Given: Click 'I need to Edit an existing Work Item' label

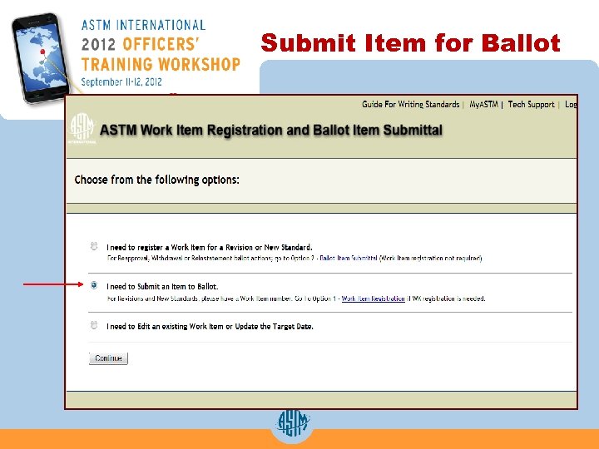Looking at the screenshot, I should point(210,327).
